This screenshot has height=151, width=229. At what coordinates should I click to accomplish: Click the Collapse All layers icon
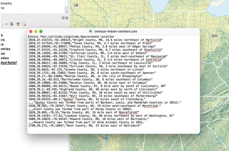point(18,24)
